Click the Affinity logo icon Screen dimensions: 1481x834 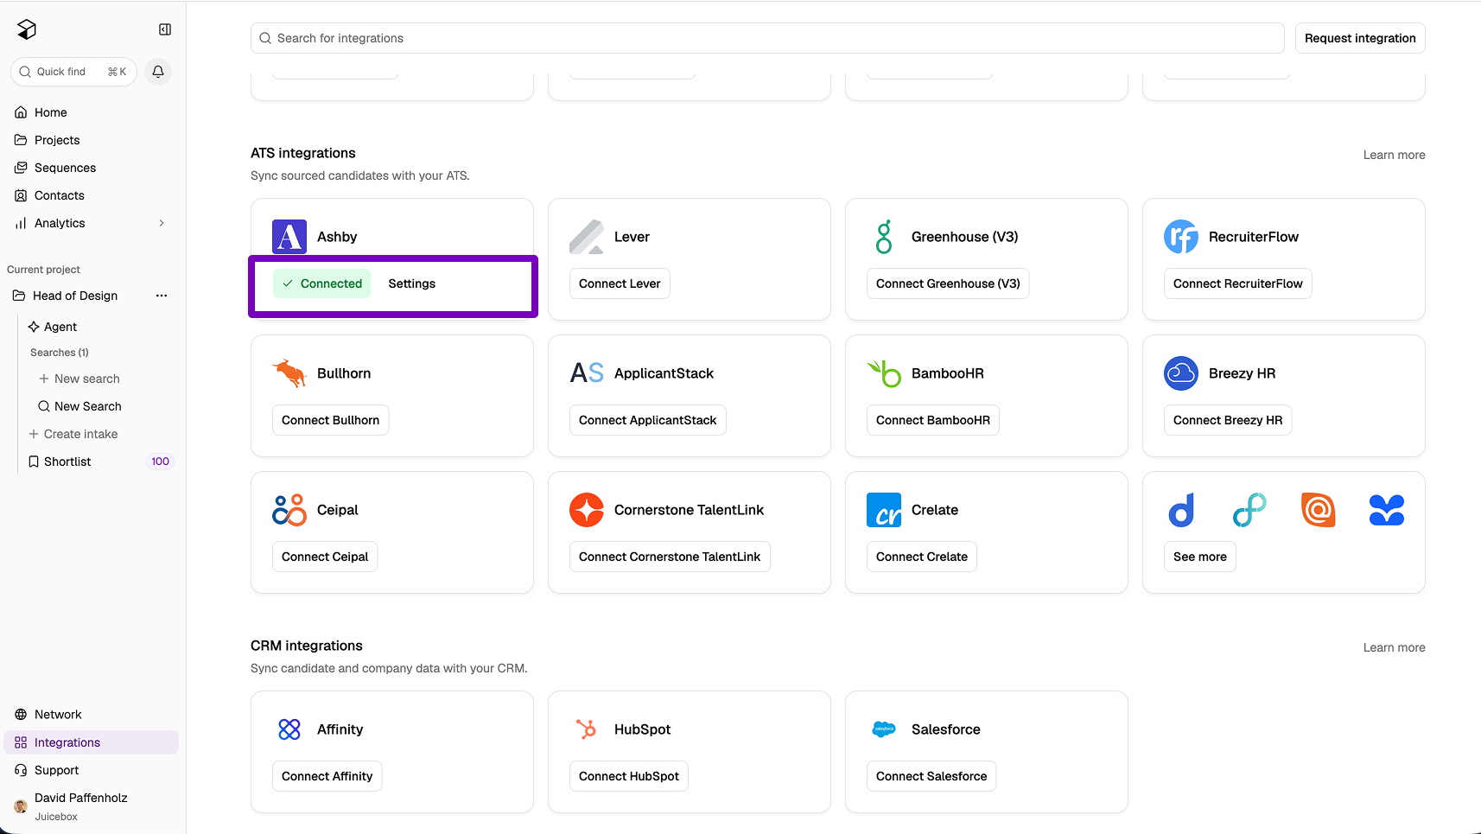tap(289, 729)
